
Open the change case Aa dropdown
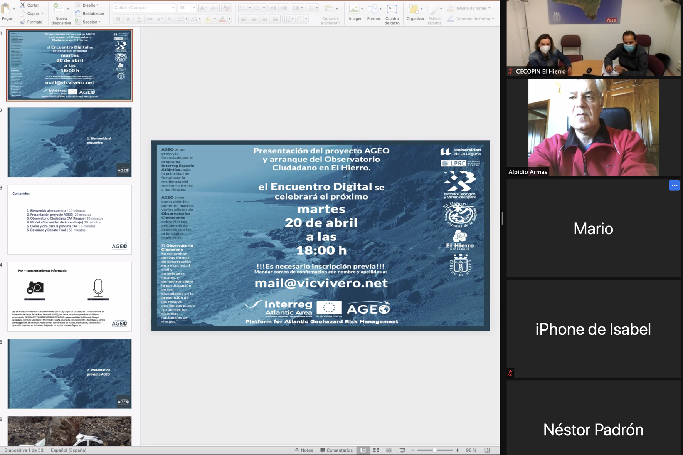[195, 19]
